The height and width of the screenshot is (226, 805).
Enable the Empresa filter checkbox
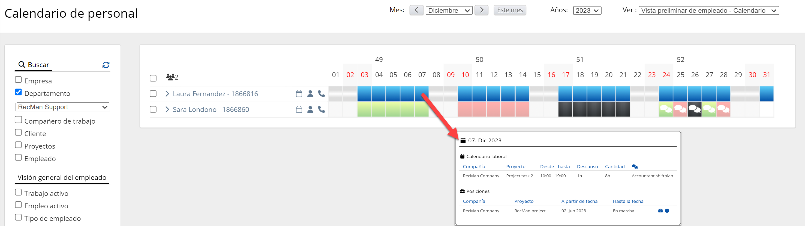click(x=19, y=80)
